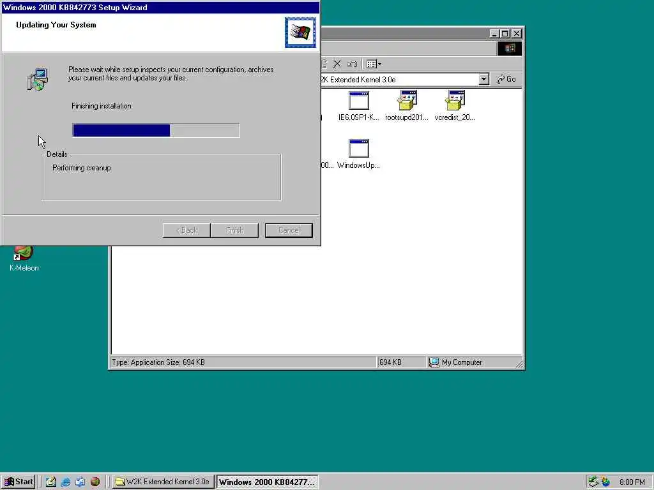
Task: Open the Start menu
Action: (x=19, y=482)
